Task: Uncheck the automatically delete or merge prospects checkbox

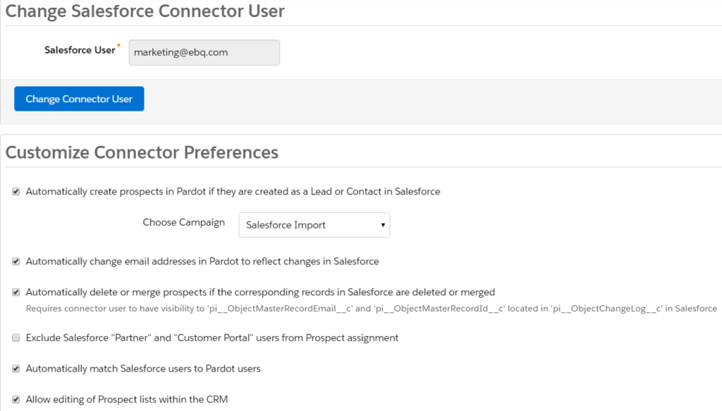Action: pyautogui.click(x=16, y=293)
